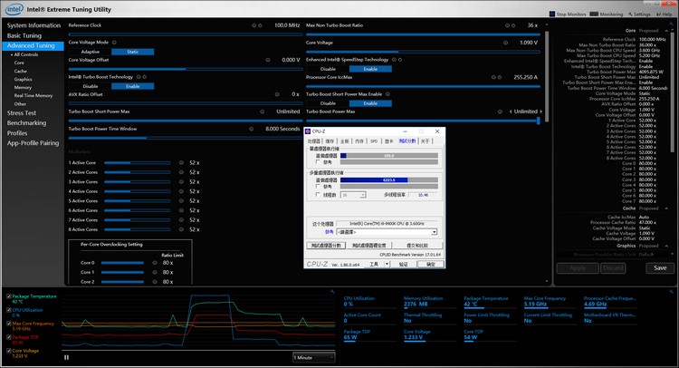Screen dimensions: 679x368
Task: Click the Intel logo in the title bar
Action: tap(14, 9)
